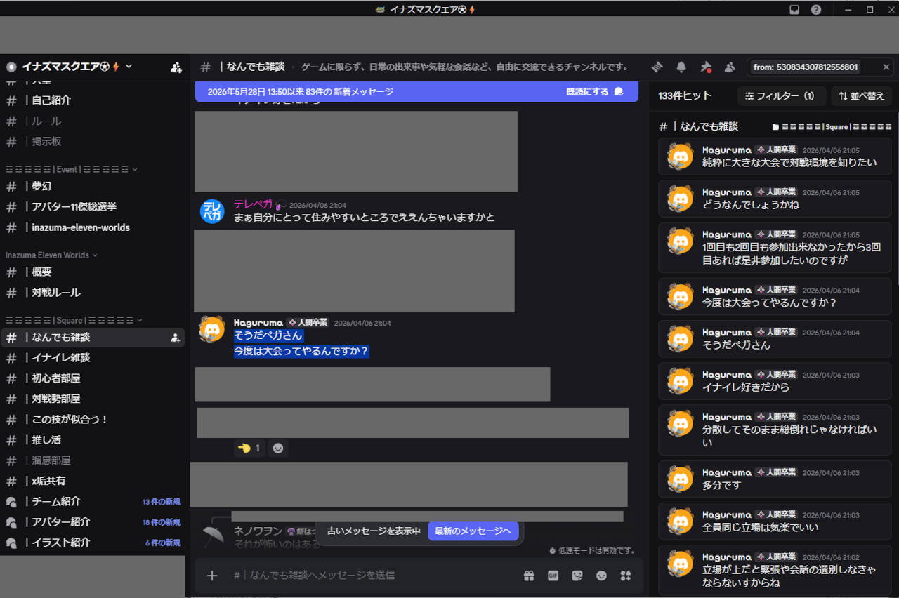This screenshot has width=899, height=598.
Task: Open the threads icon in channel header
Action: click(x=657, y=67)
